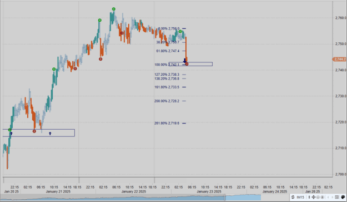The width and height of the screenshot is (347, 202).
Task: Click the highlighted blue overview navigator window
Action: point(243,198)
